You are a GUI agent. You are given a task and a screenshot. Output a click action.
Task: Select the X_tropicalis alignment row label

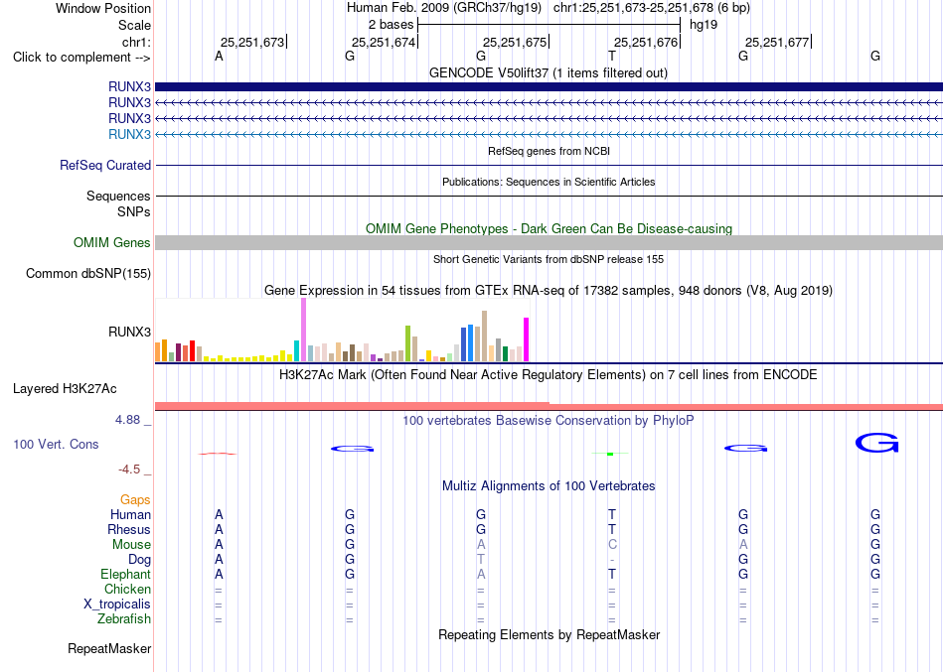pyautogui.click(x=117, y=605)
